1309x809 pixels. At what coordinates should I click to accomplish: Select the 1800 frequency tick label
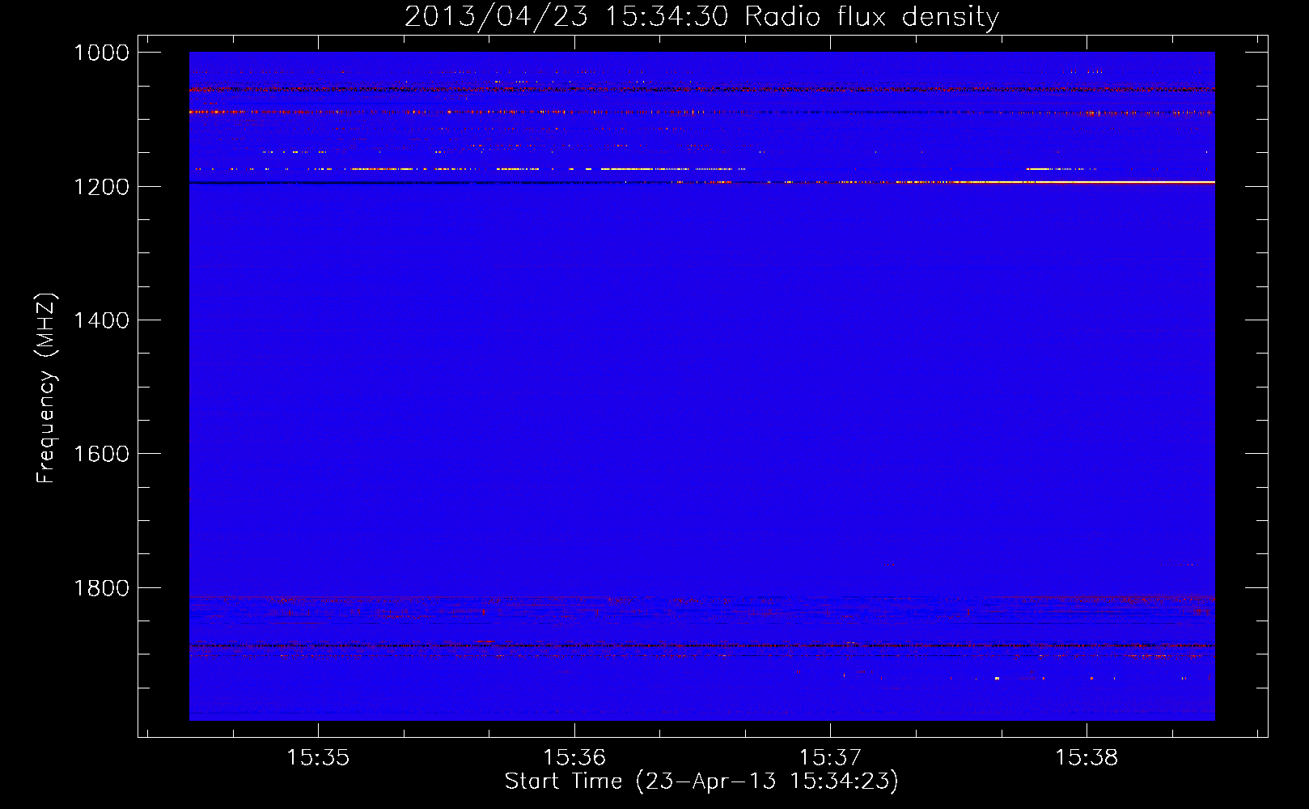(101, 588)
